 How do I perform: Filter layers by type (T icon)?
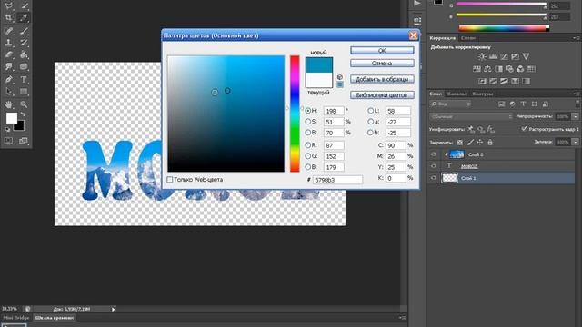click(523, 104)
